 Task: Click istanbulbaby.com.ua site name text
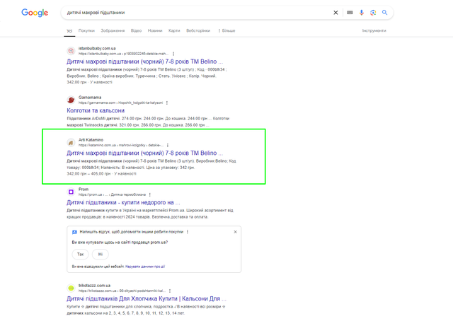(97, 49)
